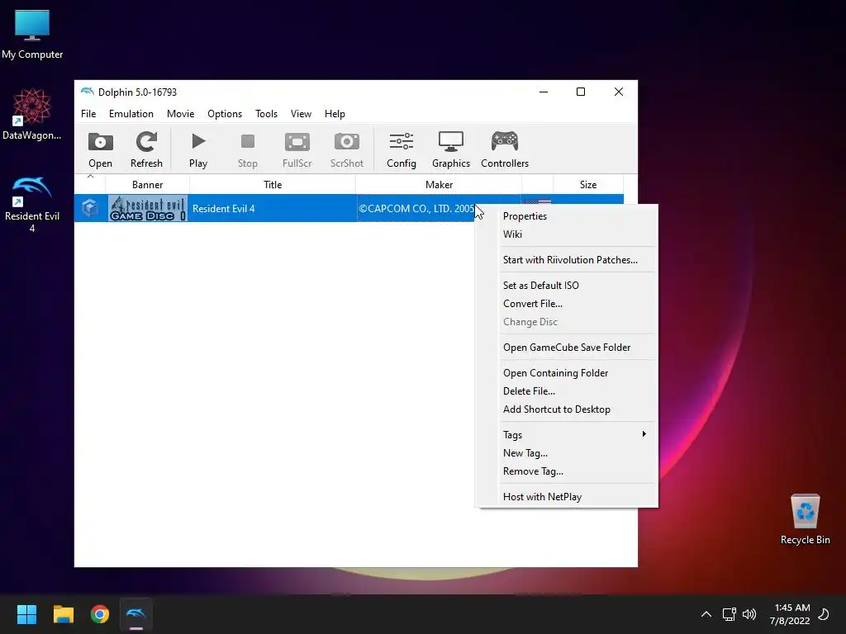
Task: Expand the Tags submenu
Action: [567, 434]
